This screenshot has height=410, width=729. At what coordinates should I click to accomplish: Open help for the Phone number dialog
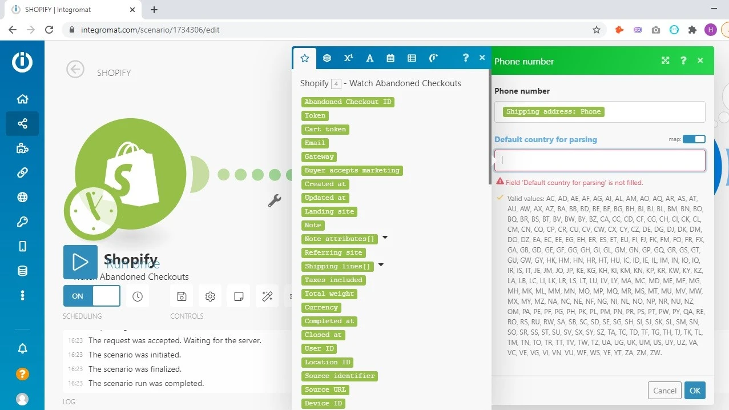(683, 61)
